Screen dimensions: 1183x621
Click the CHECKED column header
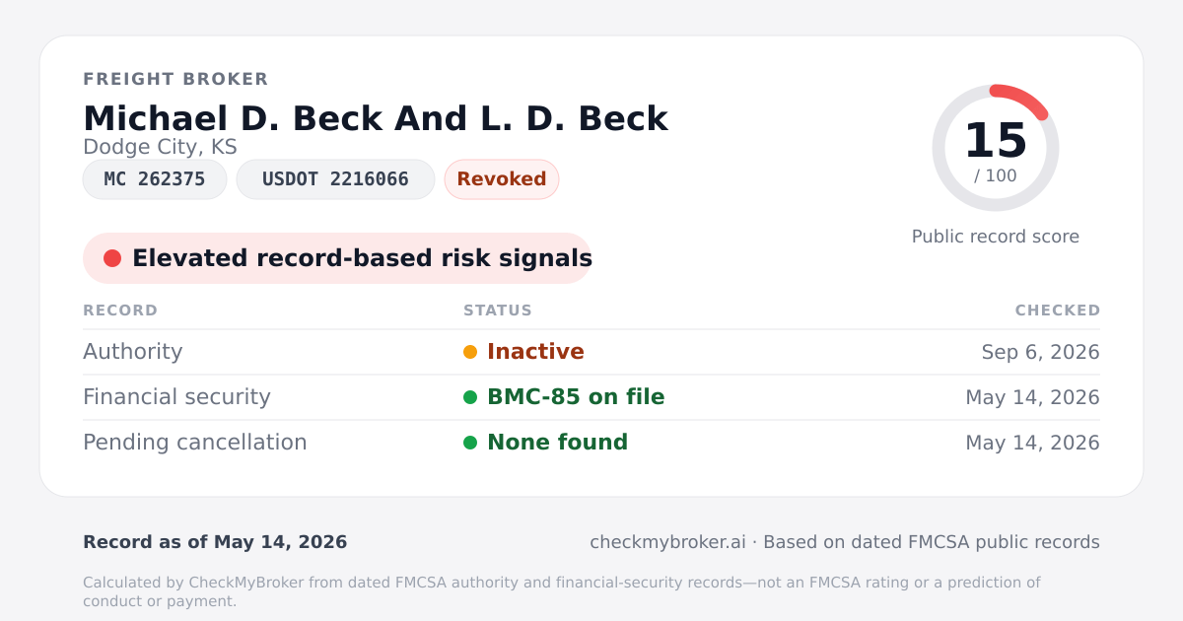pos(1058,310)
